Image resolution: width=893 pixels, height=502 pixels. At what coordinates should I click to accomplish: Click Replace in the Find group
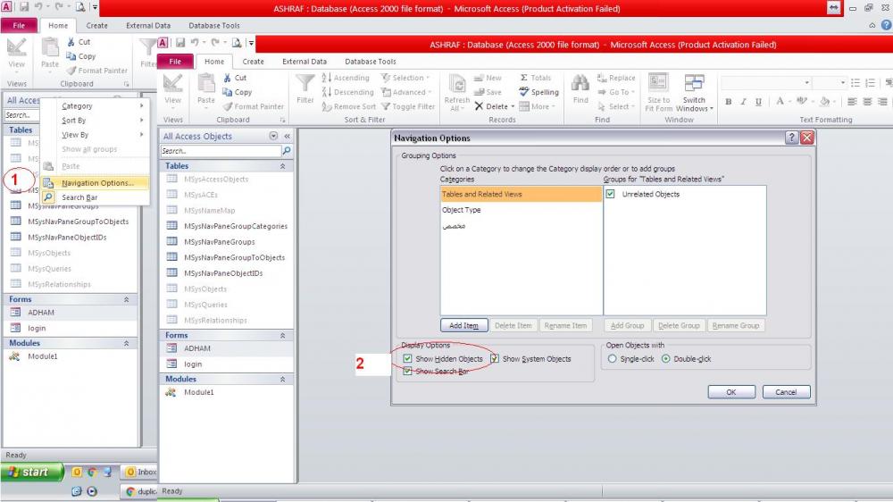pos(616,78)
